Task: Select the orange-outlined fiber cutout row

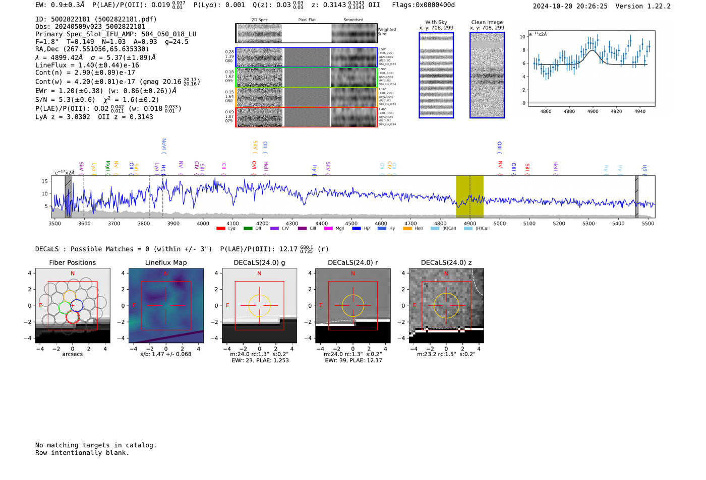Action: point(307,97)
